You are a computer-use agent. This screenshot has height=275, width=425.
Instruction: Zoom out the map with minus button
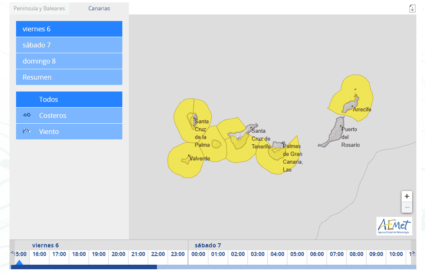click(407, 207)
